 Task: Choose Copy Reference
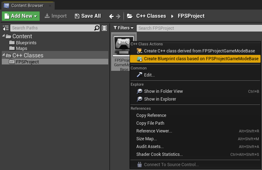tap(195, 115)
